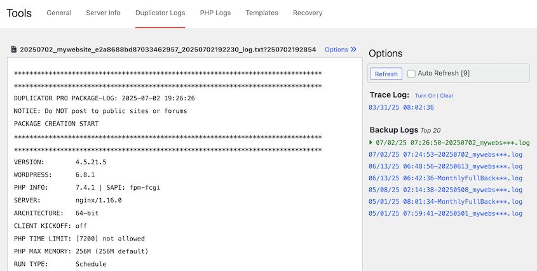This screenshot has width=537, height=271.
Task: Open backup log 07/02/25 07:24:53
Action: tap(445, 155)
